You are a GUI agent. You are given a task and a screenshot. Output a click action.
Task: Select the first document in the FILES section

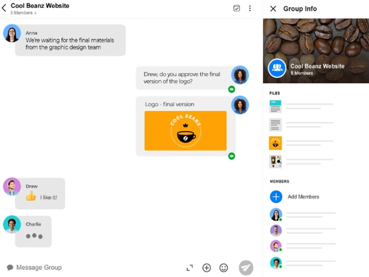[275, 106]
